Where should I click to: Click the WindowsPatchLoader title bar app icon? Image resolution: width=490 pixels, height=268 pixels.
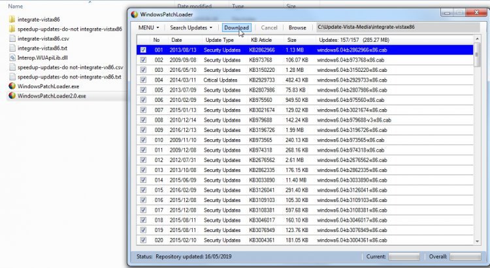pos(135,14)
